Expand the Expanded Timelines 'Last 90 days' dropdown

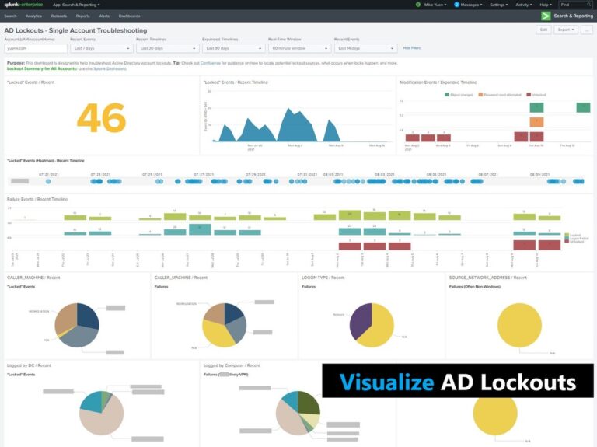point(233,48)
